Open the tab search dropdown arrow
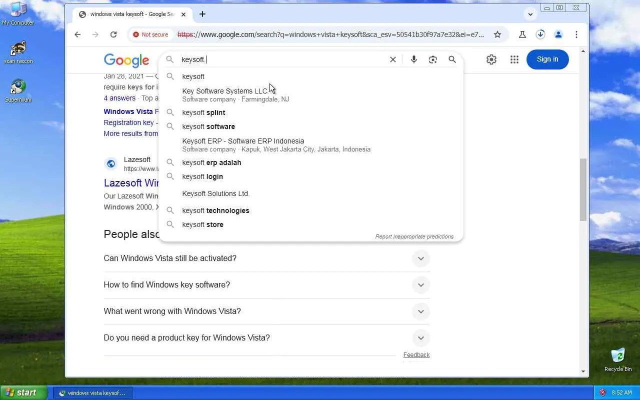 [x=530, y=14]
